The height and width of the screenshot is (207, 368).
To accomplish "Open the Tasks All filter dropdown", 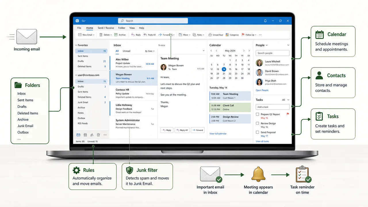I will tap(285, 100).
